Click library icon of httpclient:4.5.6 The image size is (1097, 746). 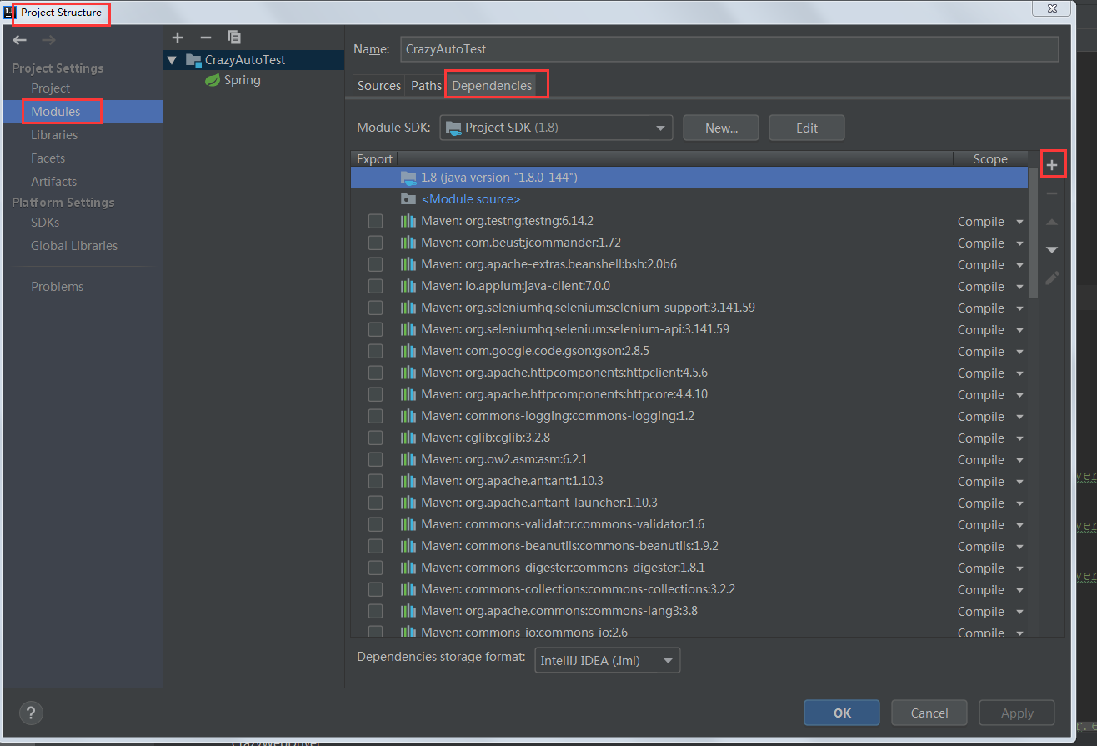pos(408,373)
